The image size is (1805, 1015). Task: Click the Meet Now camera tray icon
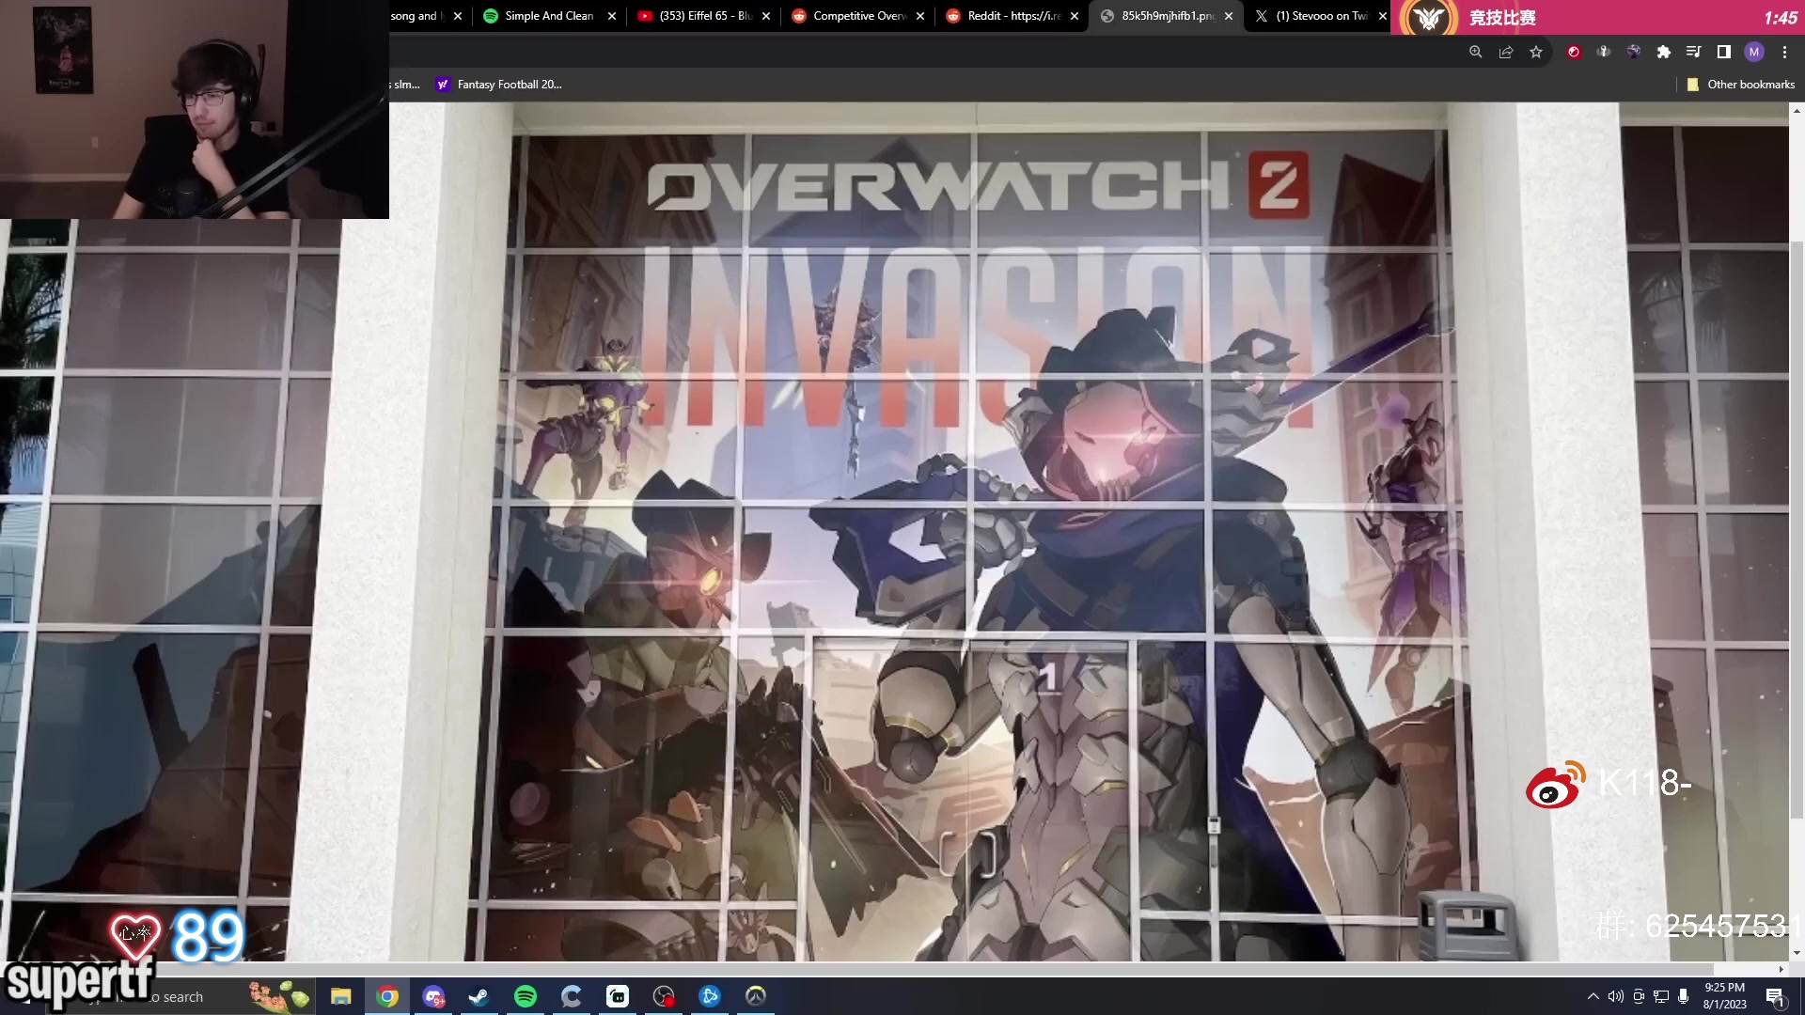[x=1639, y=996]
